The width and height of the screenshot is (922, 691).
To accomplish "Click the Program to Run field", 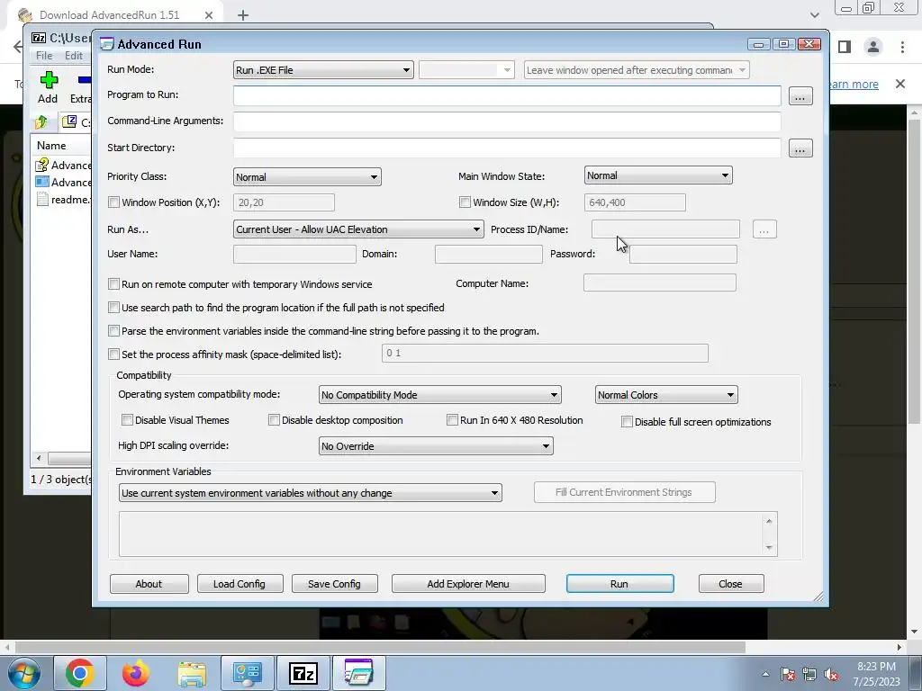I will coord(507,95).
